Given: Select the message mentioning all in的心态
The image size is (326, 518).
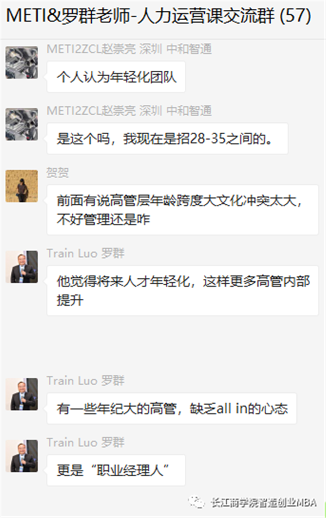Looking at the screenshot, I should (x=172, y=409).
